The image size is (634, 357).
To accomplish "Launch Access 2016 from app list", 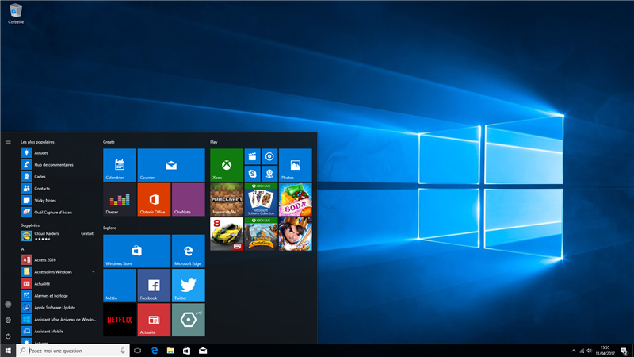I will [x=59, y=260].
